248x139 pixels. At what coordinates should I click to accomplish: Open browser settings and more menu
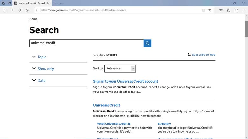[244, 10]
